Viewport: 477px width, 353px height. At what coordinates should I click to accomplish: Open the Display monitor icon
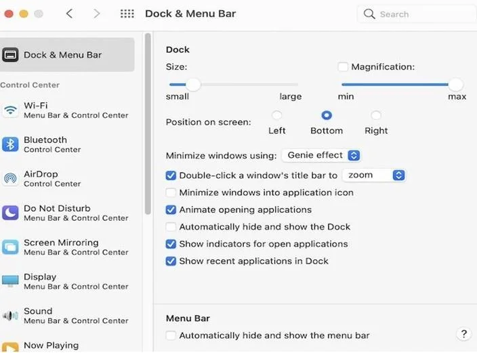10,281
